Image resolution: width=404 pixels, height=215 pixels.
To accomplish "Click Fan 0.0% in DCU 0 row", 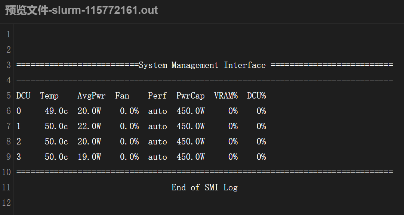I will click(x=129, y=111).
